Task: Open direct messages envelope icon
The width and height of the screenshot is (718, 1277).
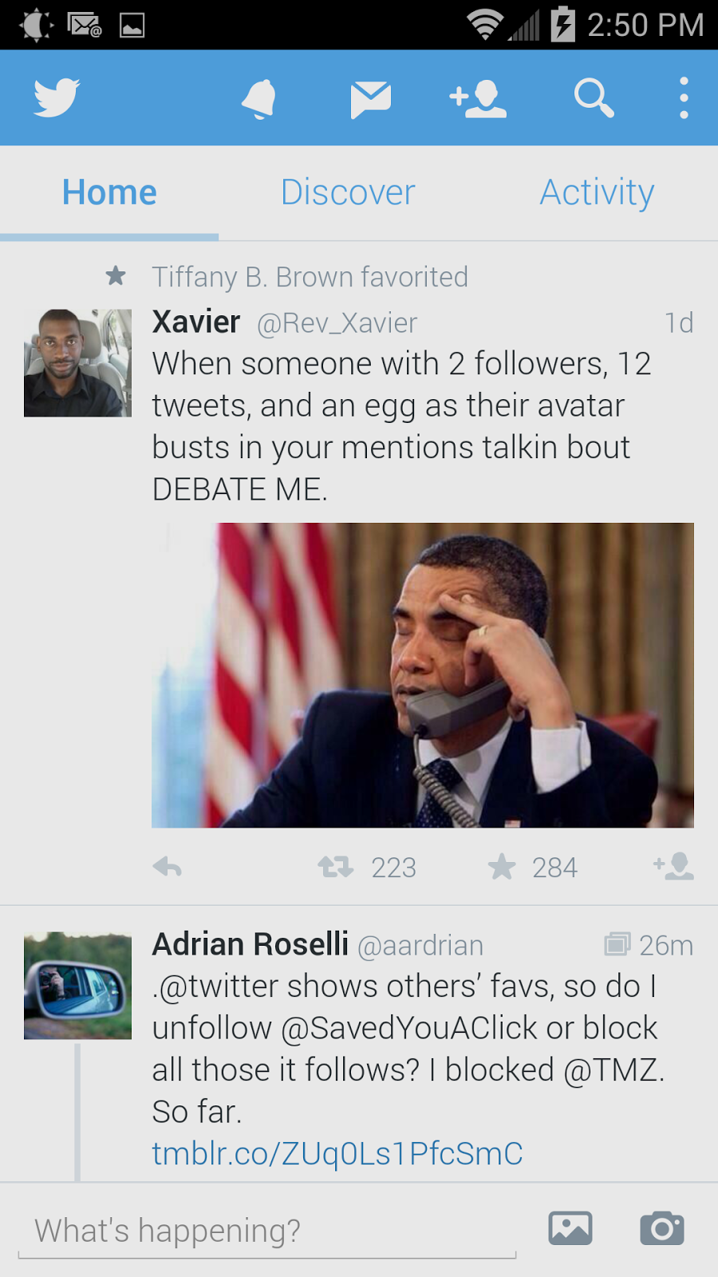Action: 370,99
